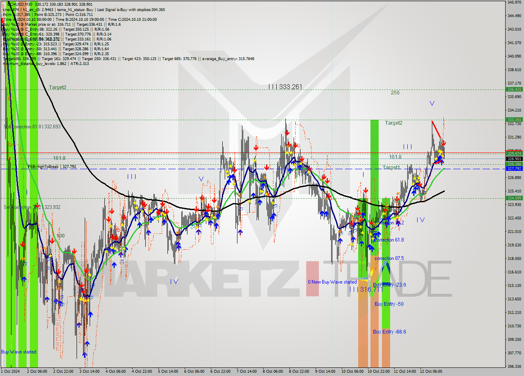Click the 'I I I 333.261' wave label
This screenshot has height=376, width=524.
285,87
